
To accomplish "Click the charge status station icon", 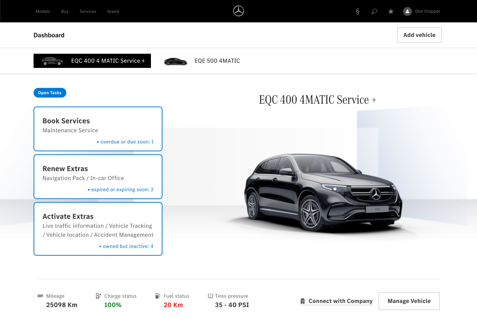I will point(98,296).
